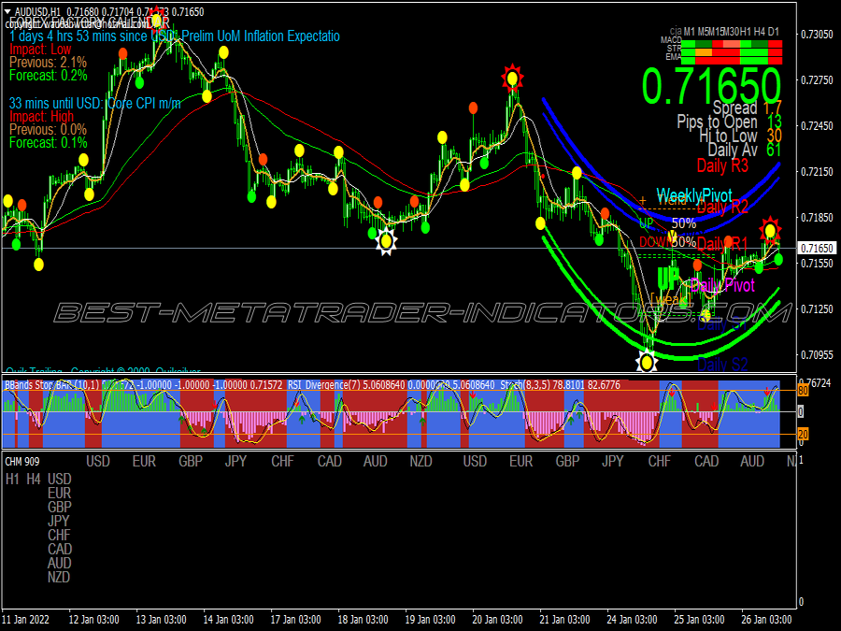This screenshot has width=841, height=631.
Task: Click the 'DOWN 50%' label near Daily R1
Action: pos(667,242)
